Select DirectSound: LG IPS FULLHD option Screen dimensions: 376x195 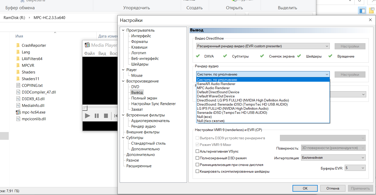coord(263,100)
